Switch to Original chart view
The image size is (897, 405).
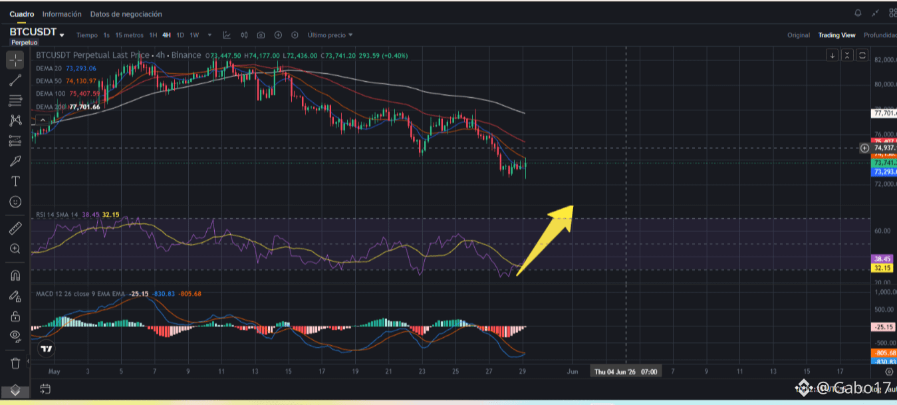[799, 35]
